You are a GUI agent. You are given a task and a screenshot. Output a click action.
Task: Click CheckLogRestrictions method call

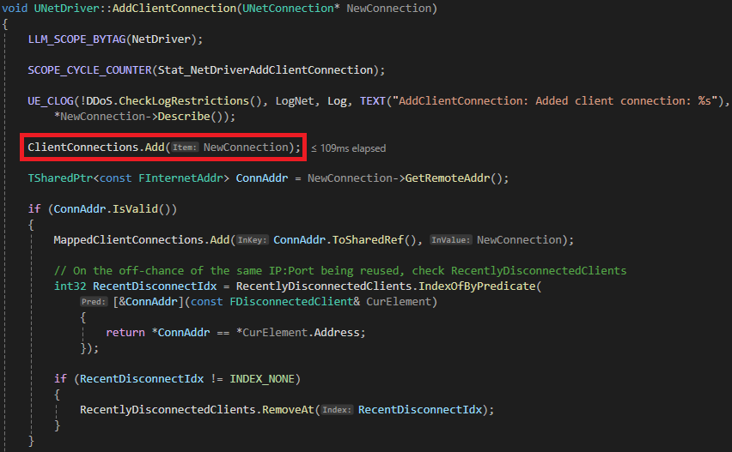[x=184, y=101]
